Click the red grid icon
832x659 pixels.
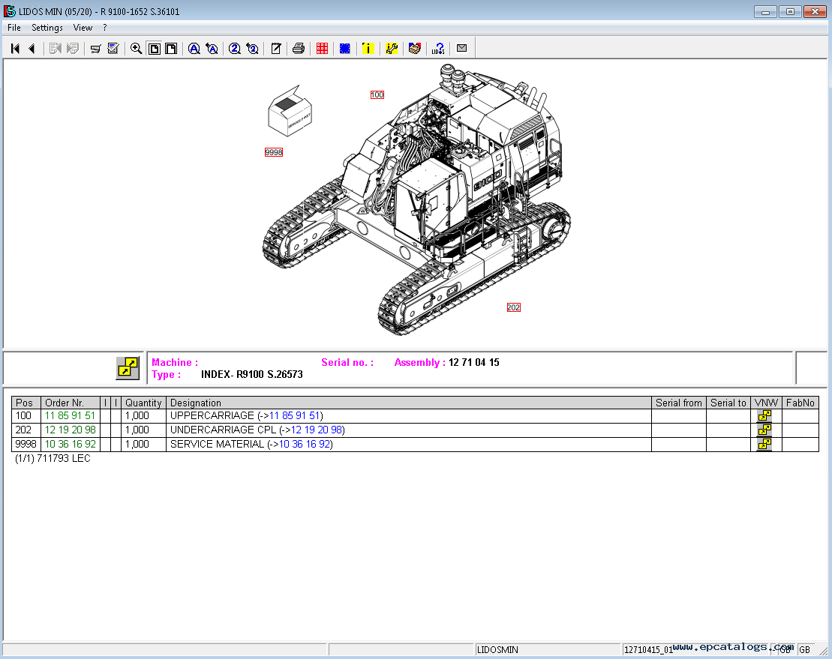[x=322, y=49]
